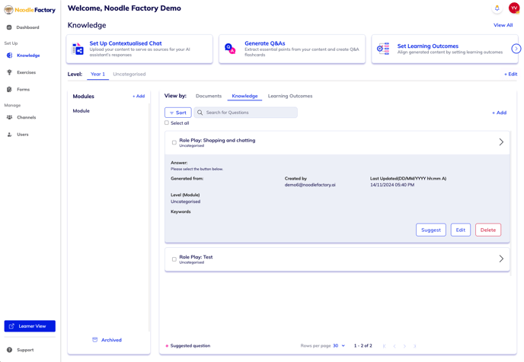The height and width of the screenshot is (362, 524).
Task: Go to the next page arrow
Action: coord(404,346)
